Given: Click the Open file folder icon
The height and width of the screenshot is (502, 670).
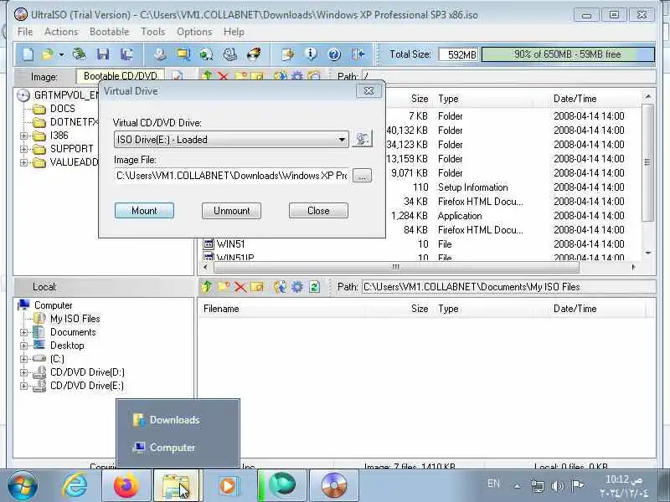Looking at the screenshot, I should coord(47,54).
